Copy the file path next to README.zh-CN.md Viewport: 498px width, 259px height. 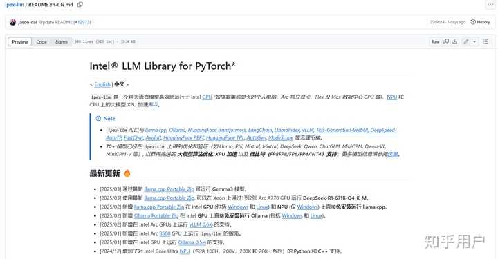80,4
